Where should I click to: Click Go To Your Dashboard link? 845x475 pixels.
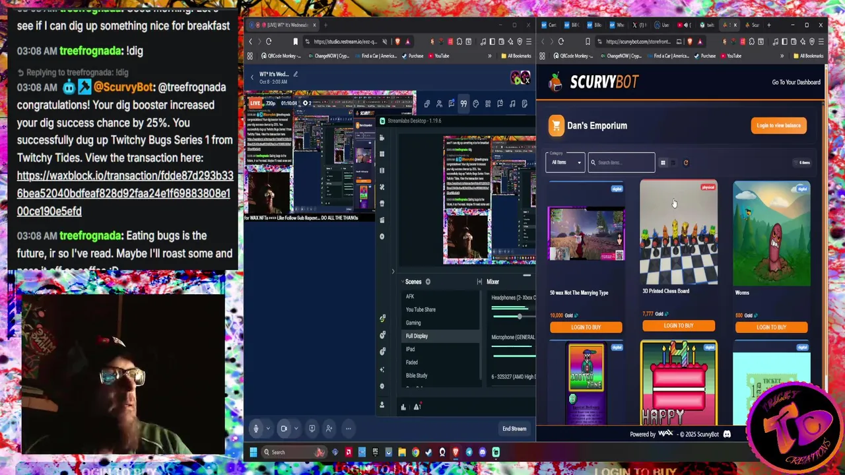point(796,82)
